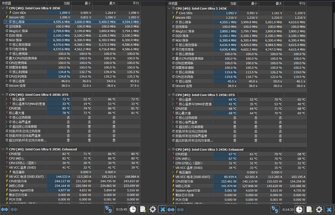Click blue X close-sensors icon in 245K window
The image size is (335, 215).
[329, 210]
